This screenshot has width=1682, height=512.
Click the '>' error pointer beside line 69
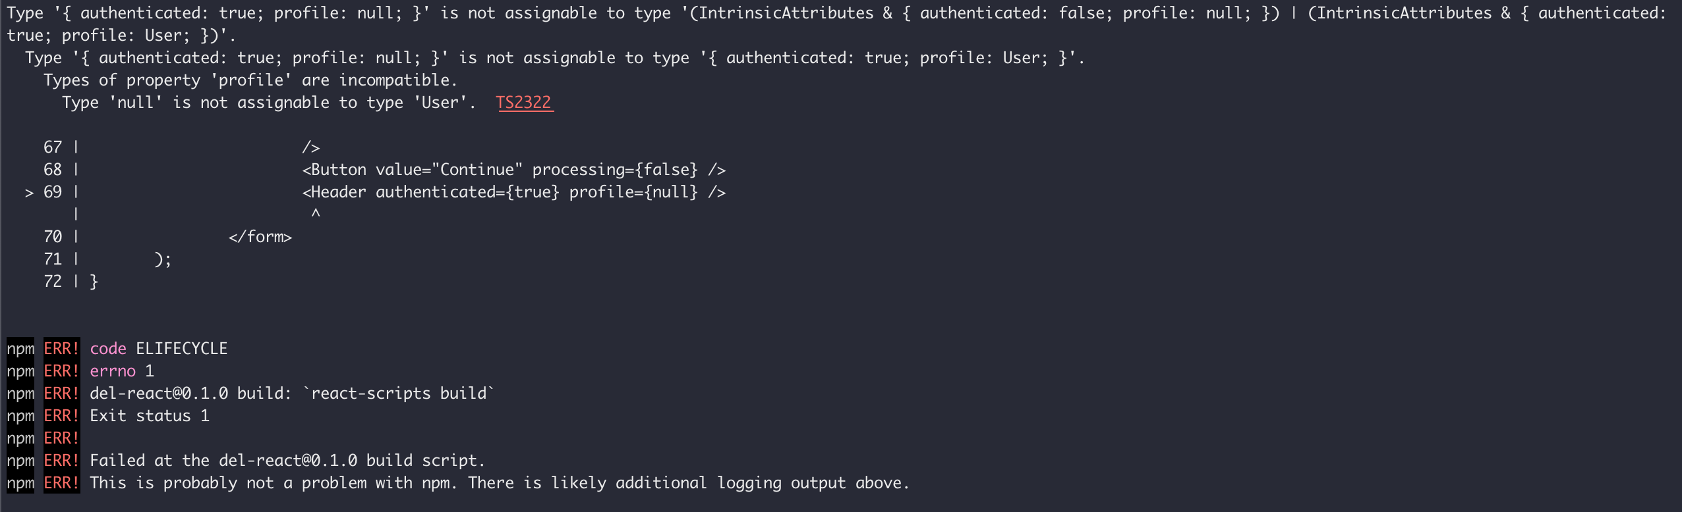[29, 193]
